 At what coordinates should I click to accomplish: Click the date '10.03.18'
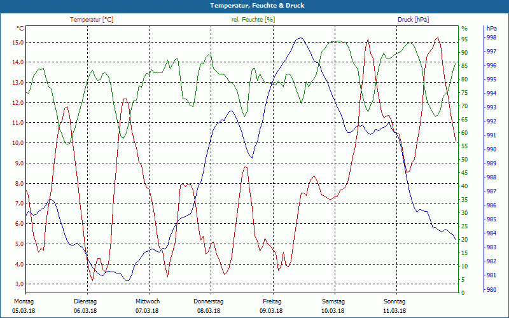click(x=333, y=311)
